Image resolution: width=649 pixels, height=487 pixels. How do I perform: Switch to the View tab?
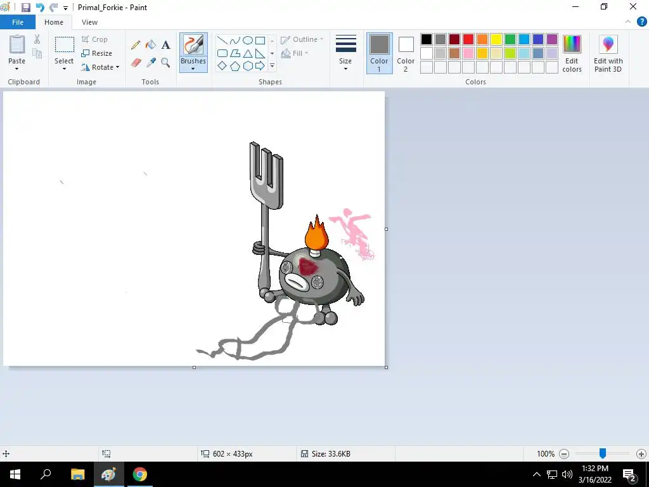[89, 22]
